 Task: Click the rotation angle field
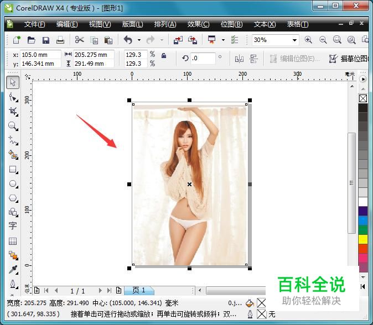(203, 58)
